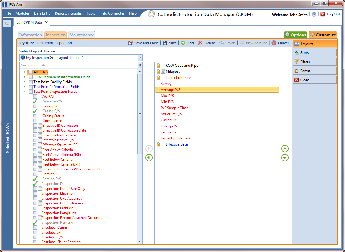Click the lock icon beside ROW Code and Pipe

(x=158, y=65)
